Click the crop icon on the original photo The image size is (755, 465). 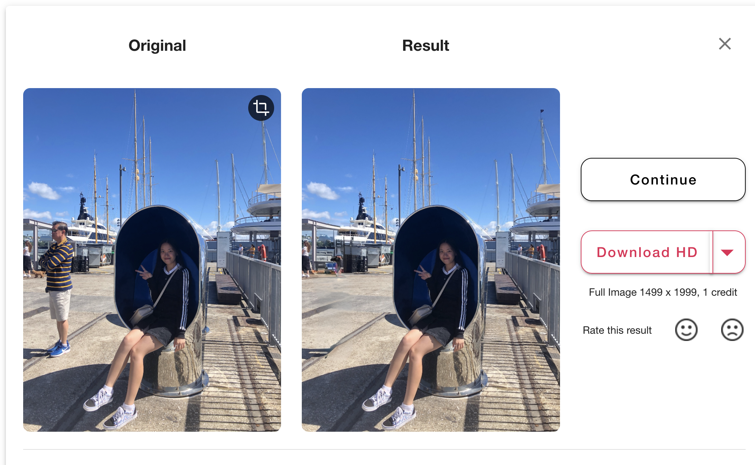click(x=261, y=108)
